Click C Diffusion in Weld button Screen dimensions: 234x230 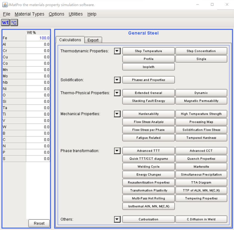click(x=201, y=219)
